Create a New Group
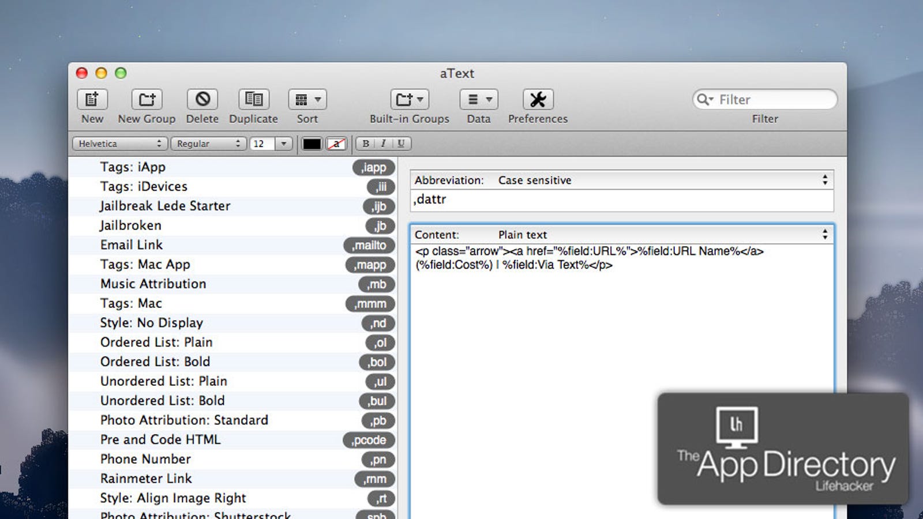Screen dimensions: 923x519 pos(147,100)
